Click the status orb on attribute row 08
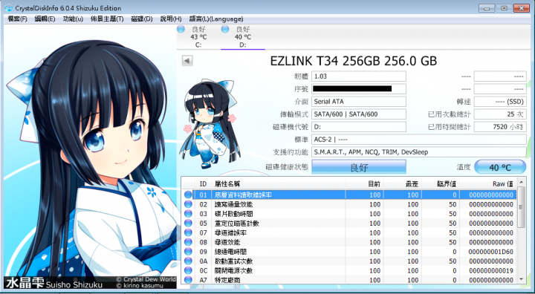535x294 pixels. tap(188, 242)
